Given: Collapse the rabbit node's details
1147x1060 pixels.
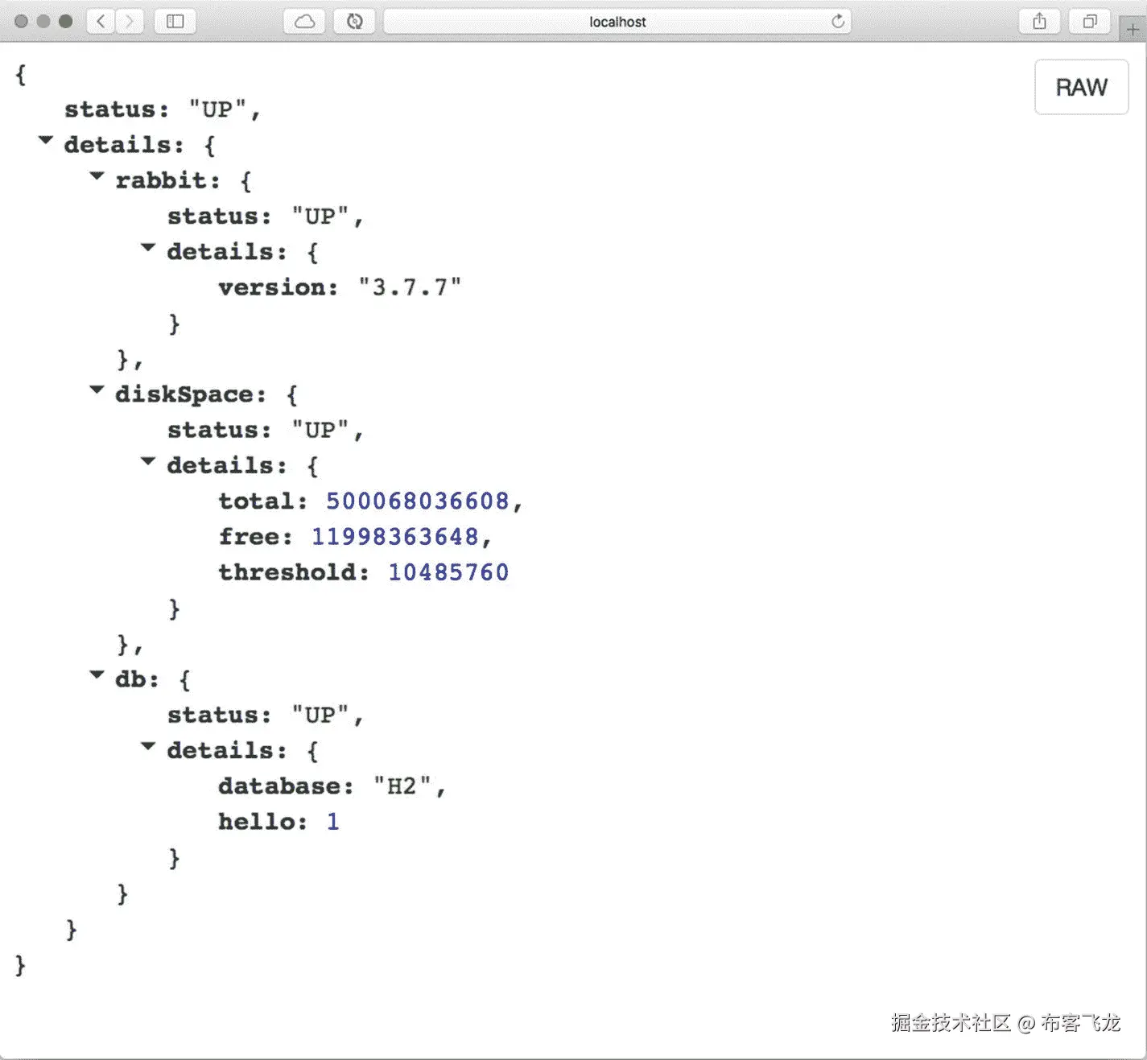Looking at the screenshot, I should pos(148,247).
